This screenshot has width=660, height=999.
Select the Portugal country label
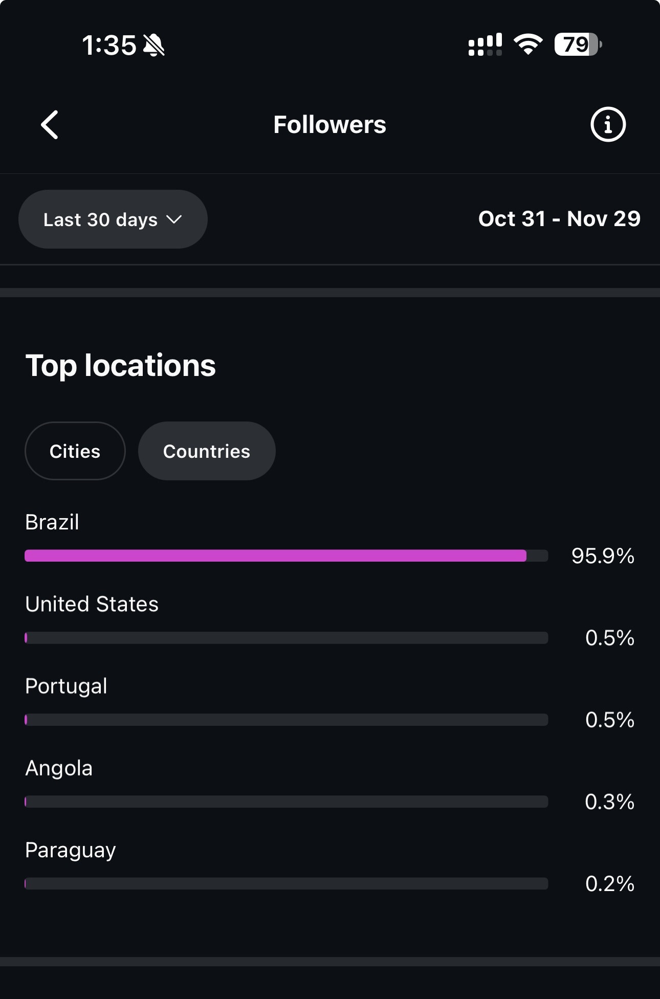[67, 686]
